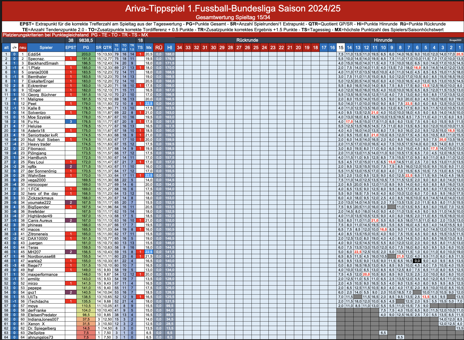Click the 'alt' column header

[6, 47]
